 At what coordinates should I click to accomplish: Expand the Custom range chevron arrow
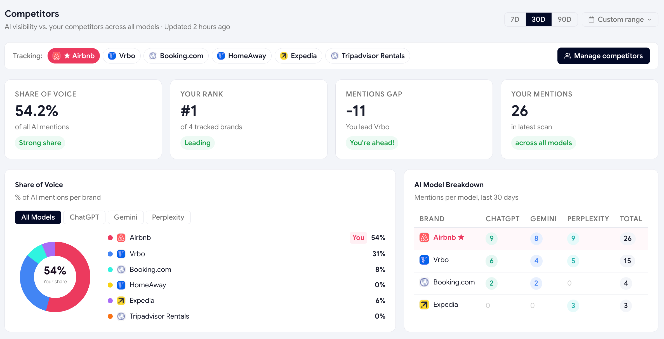[649, 20]
